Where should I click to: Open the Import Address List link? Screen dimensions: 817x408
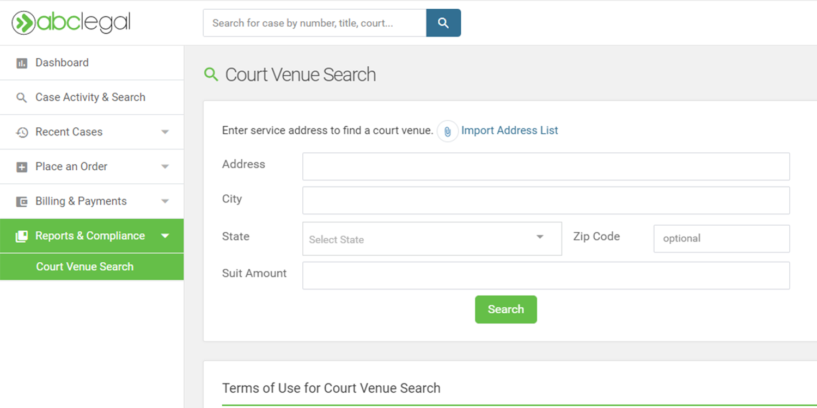coord(509,131)
